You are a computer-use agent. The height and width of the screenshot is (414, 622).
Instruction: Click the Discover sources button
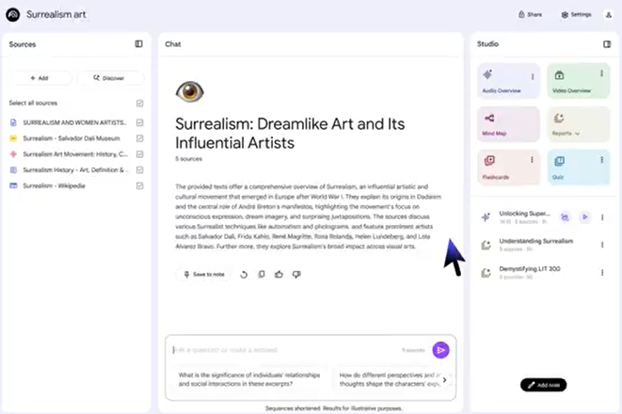pyautogui.click(x=109, y=78)
